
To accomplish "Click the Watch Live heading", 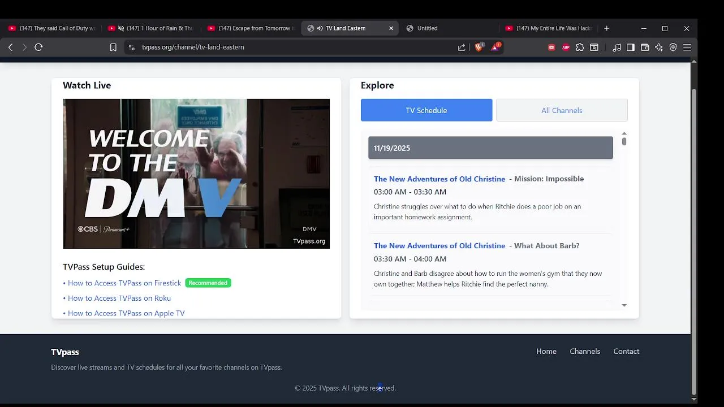I will click(87, 85).
